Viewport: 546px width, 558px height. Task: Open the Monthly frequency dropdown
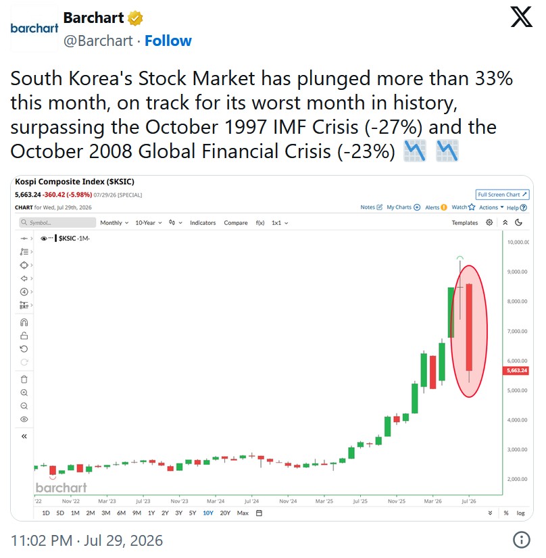click(114, 223)
